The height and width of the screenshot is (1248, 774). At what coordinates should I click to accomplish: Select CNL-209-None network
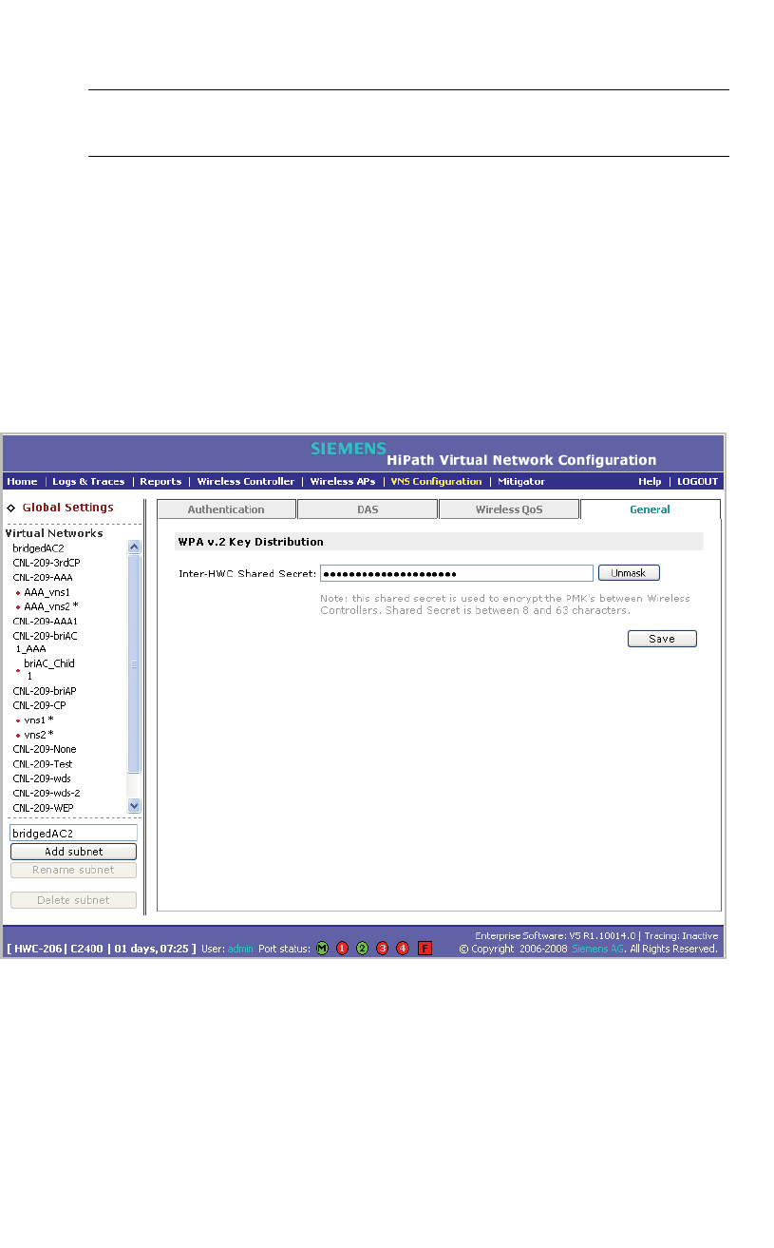click(x=45, y=749)
